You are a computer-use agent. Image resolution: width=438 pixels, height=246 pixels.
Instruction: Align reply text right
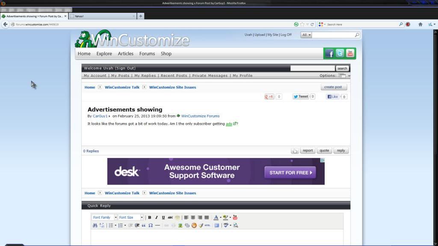pyautogui.click(x=200, y=217)
